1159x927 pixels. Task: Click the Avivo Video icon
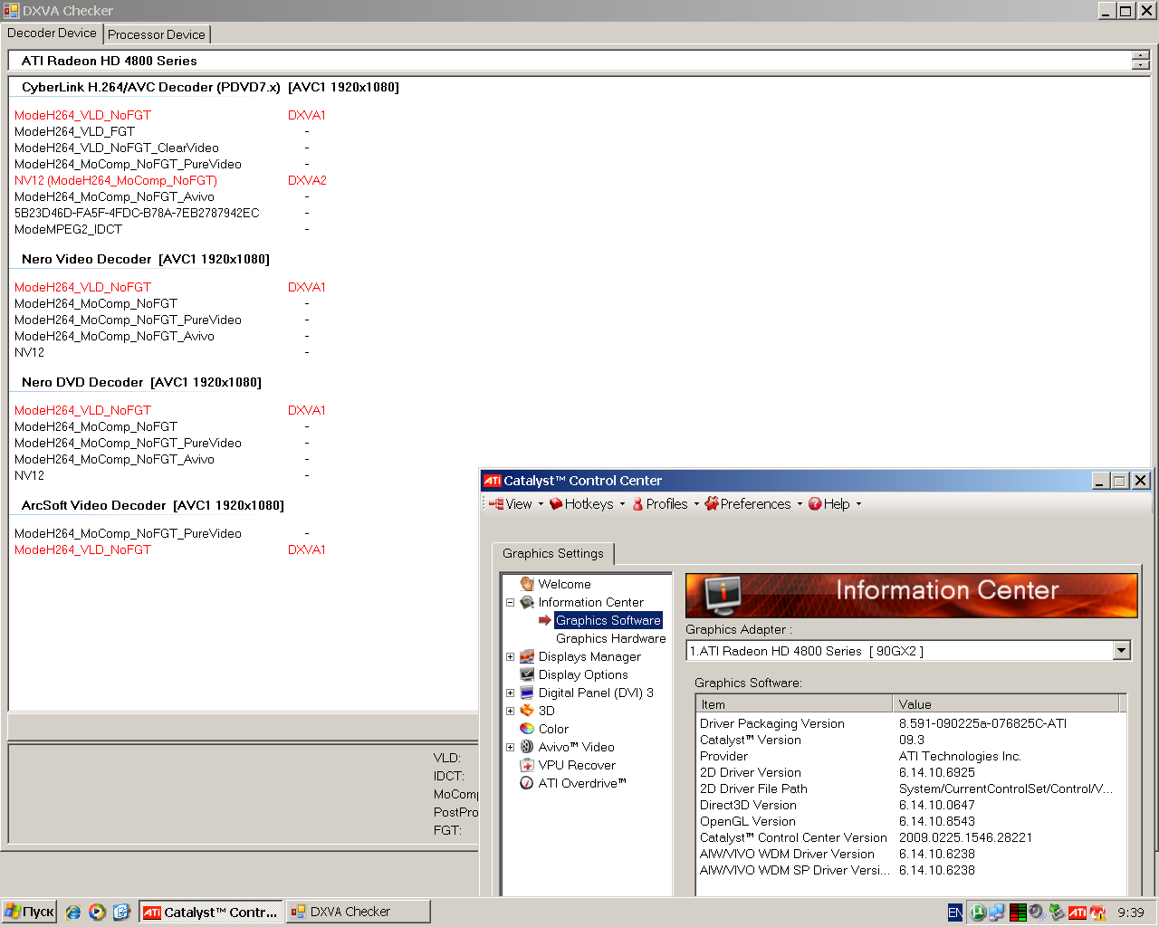[x=527, y=747]
